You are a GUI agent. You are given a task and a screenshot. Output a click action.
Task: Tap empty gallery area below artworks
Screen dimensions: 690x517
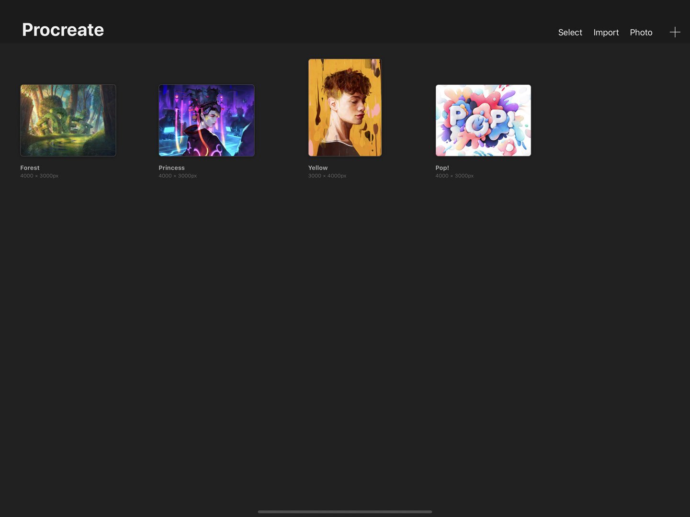[x=345, y=335]
